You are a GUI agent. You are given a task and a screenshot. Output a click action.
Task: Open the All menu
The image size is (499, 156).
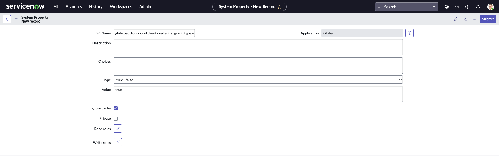point(56,7)
